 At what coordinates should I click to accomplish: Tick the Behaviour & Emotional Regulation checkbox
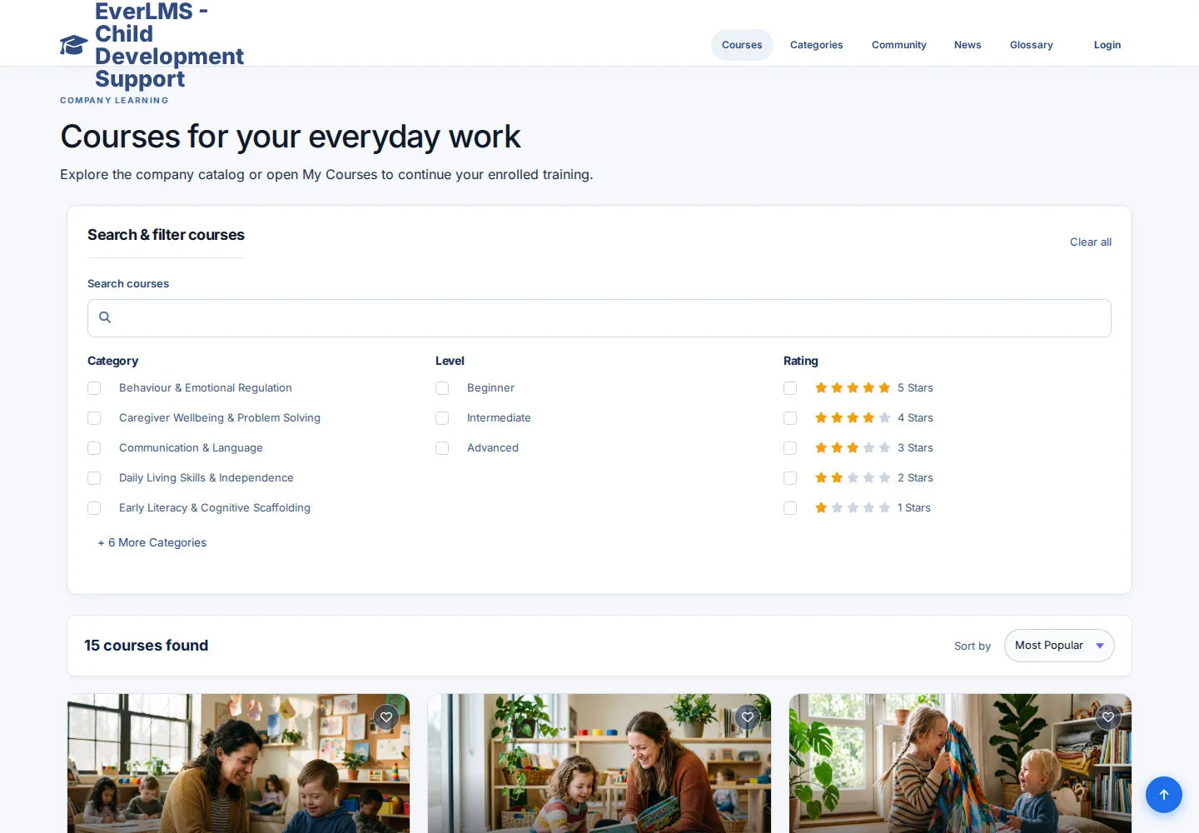(94, 388)
